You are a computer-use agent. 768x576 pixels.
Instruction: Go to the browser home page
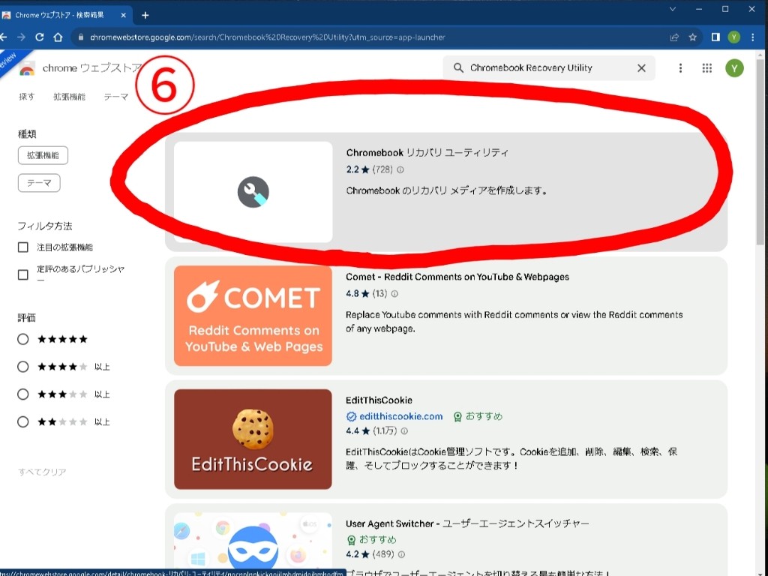click(58, 37)
